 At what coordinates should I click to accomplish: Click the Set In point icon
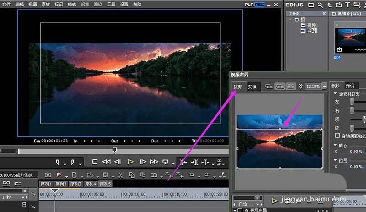58,162
